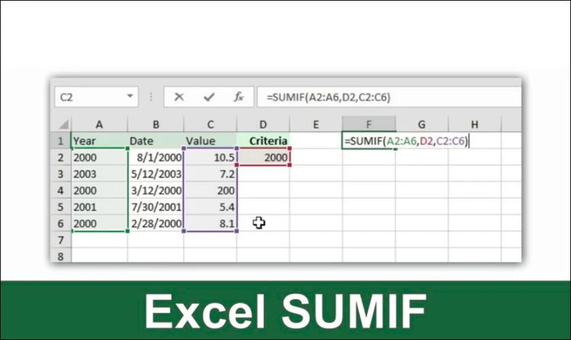Click the Date header cell
The height and width of the screenshot is (340, 571).
(x=156, y=141)
